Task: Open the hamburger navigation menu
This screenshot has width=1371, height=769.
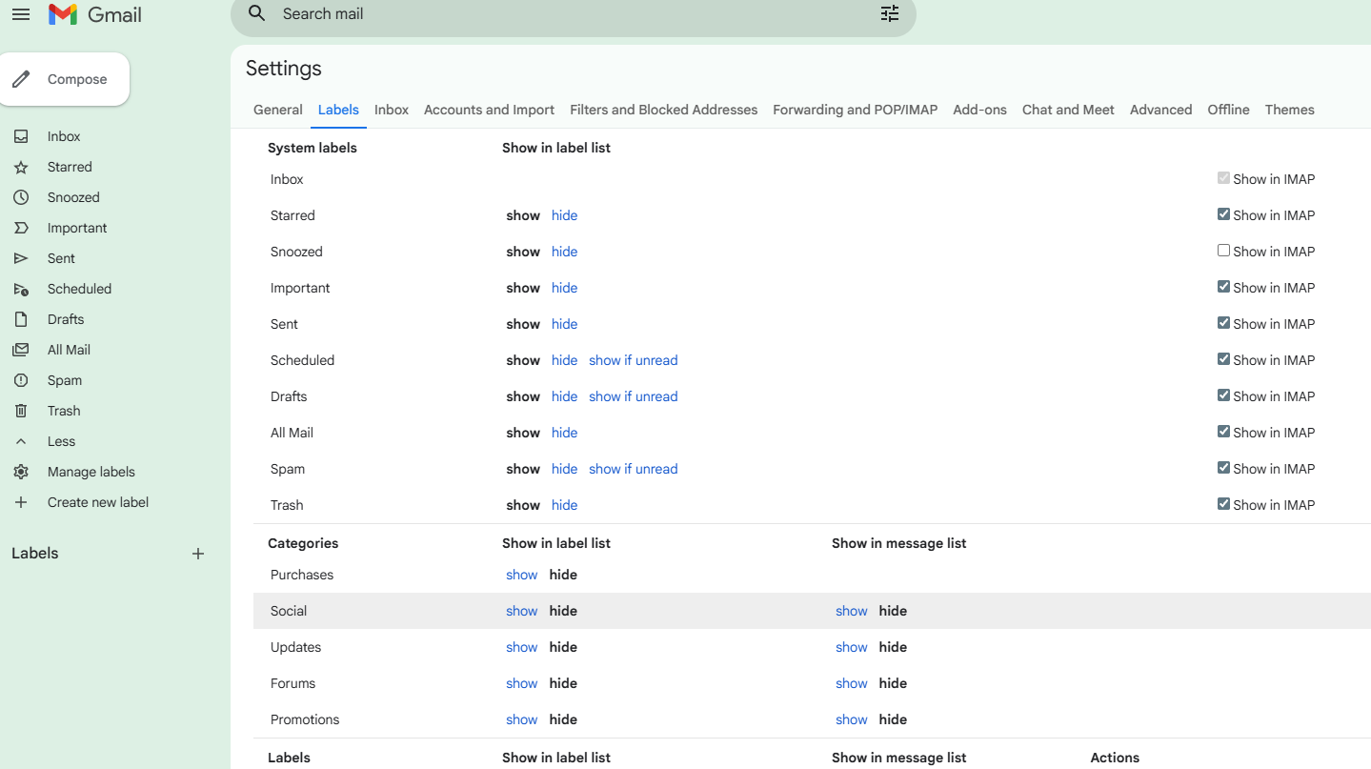Action: [21, 14]
